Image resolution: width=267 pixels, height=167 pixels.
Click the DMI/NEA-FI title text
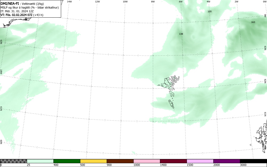[10, 3]
